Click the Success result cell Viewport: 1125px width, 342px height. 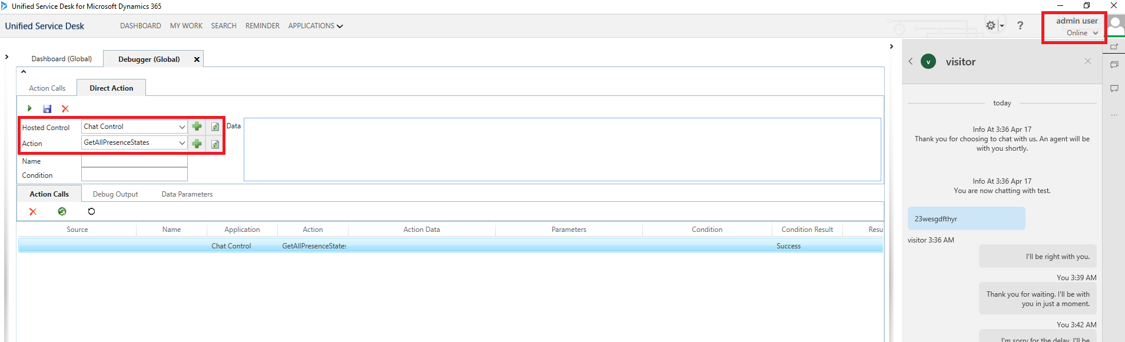click(788, 246)
